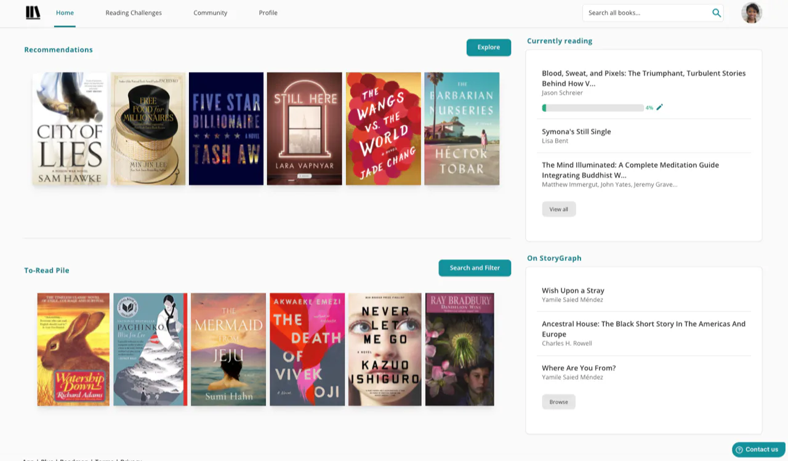Open Never Let Me Go cover
Viewport: 788px width, 461px height.
(x=385, y=350)
